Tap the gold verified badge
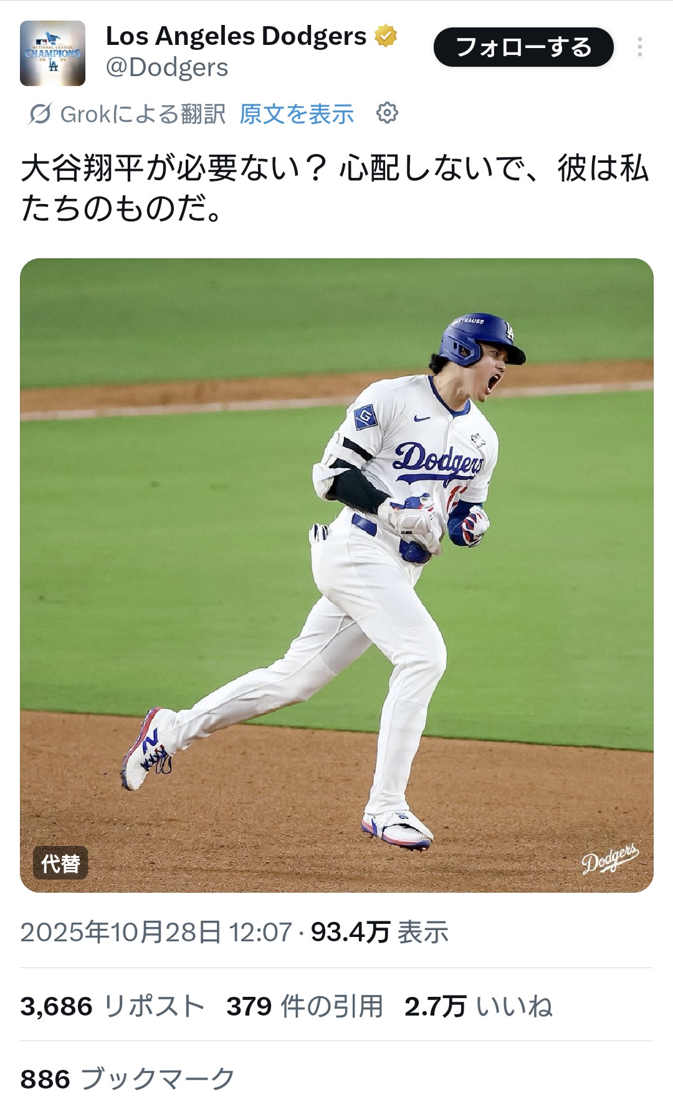 click(386, 36)
